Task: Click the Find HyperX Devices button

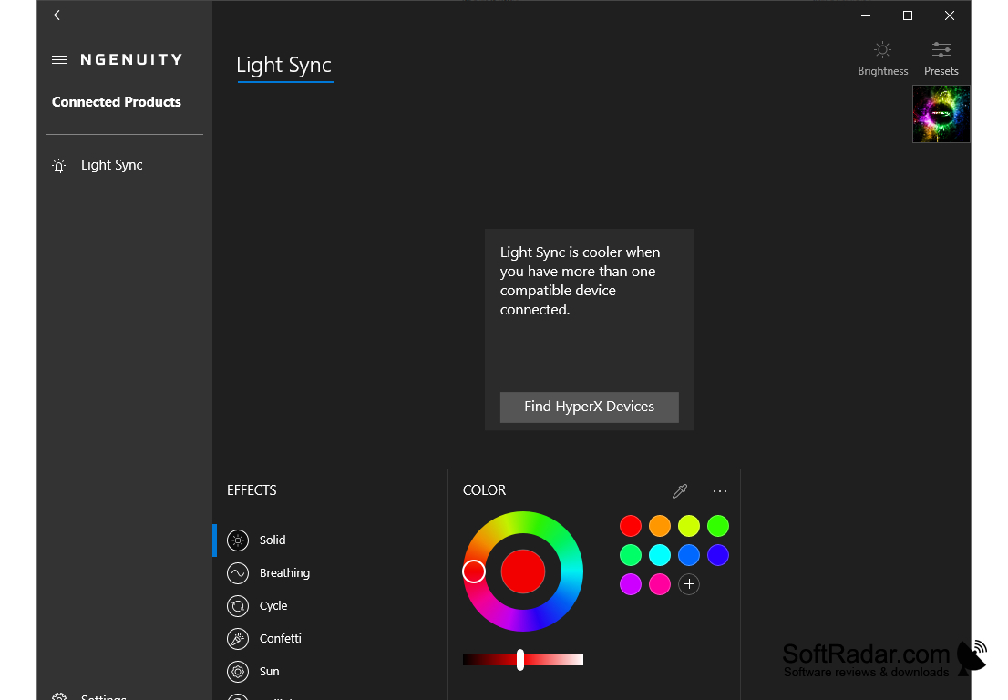Action: point(589,407)
